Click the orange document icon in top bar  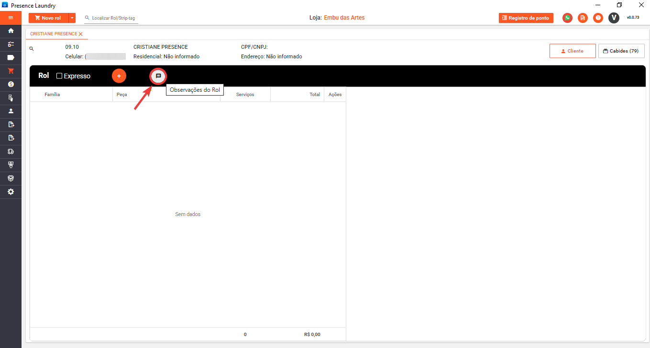click(x=583, y=18)
